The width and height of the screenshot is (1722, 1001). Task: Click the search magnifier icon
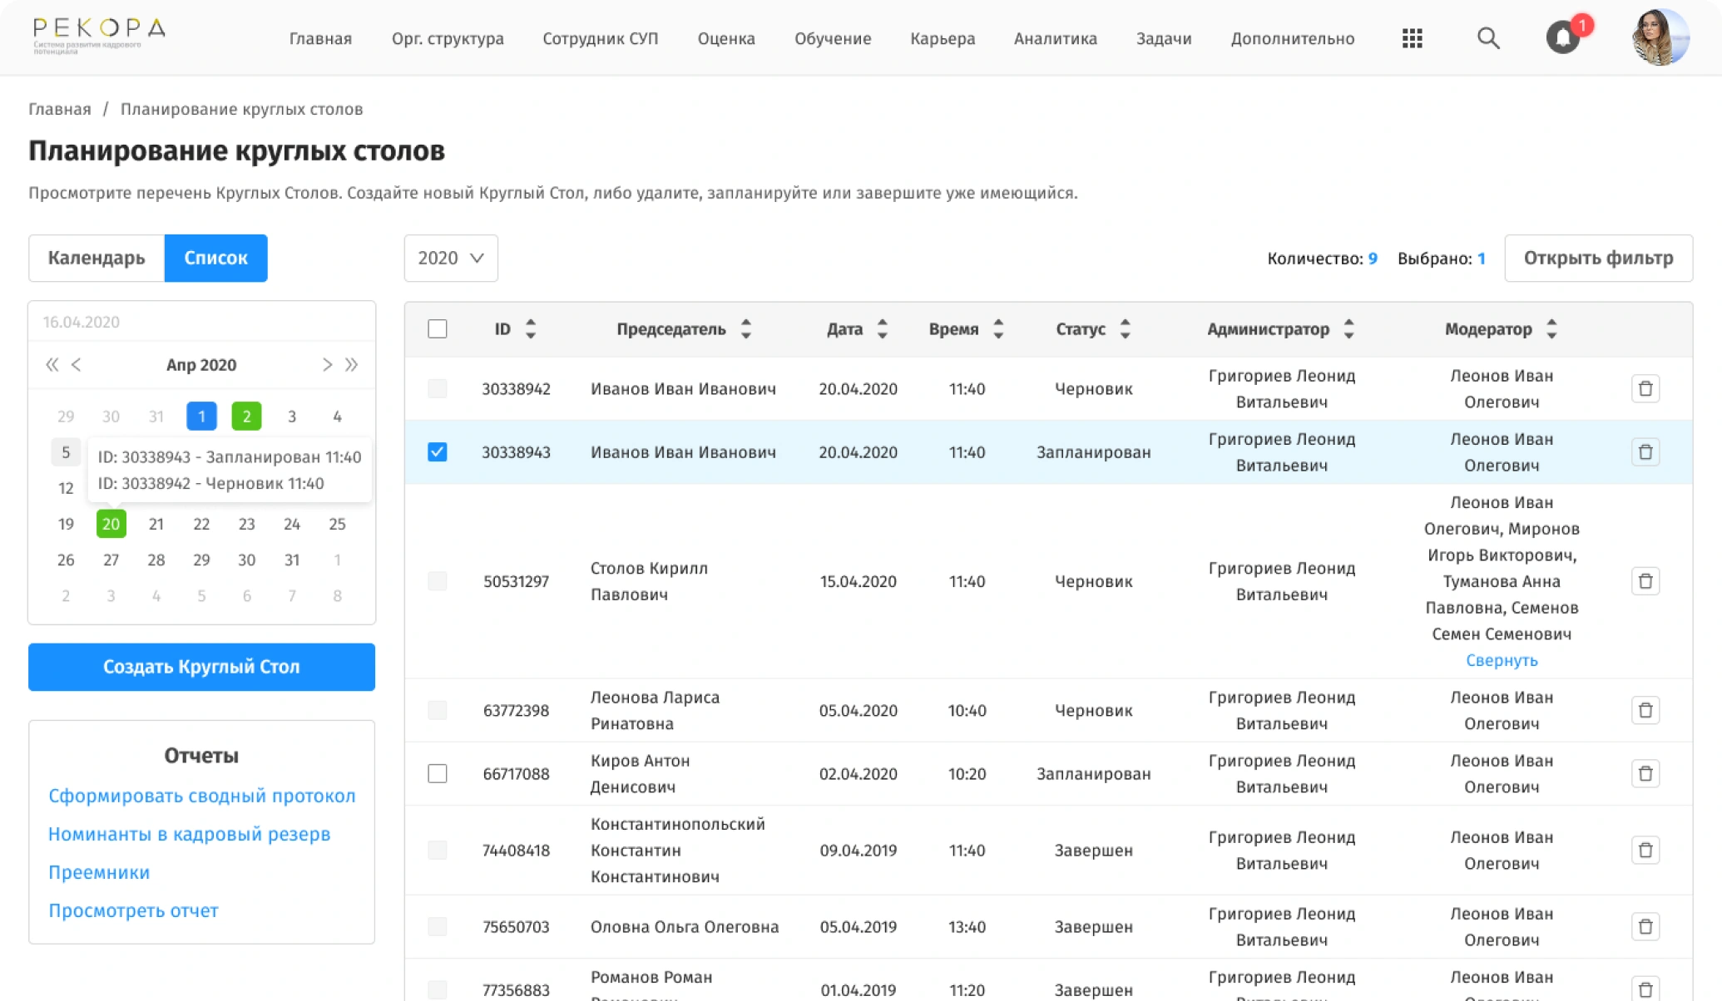click(x=1487, y=38)
